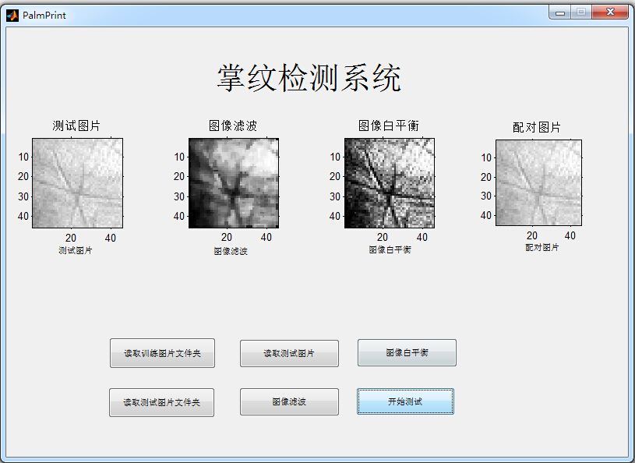This screenshot has width=635, height=463.
Task: Start testing with the 开始测试 button
Action: (x=405, y=401)
